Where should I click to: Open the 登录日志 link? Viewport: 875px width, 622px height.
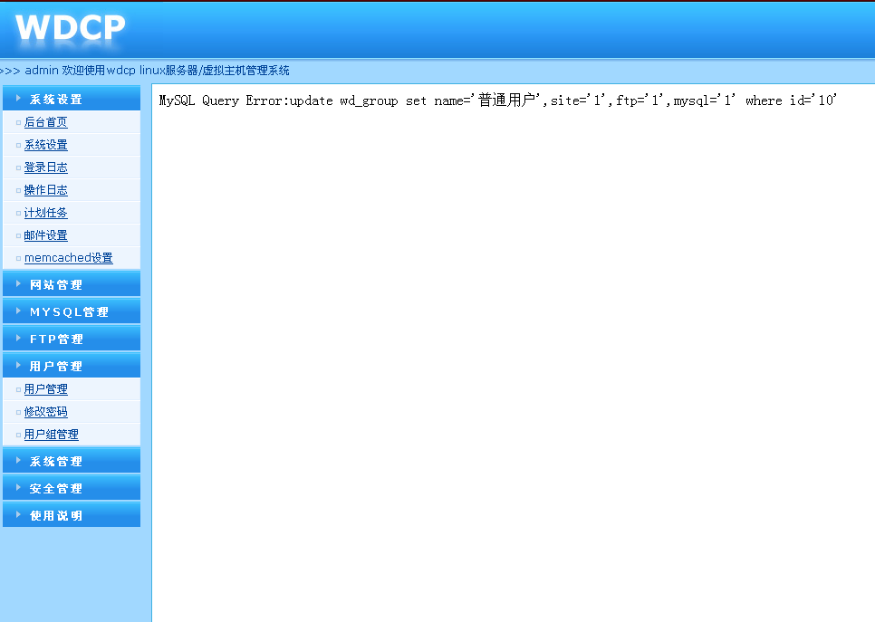click(46, 167)
